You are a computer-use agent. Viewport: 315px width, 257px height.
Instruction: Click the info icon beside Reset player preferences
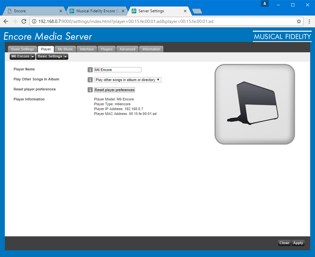pos(90,90)
